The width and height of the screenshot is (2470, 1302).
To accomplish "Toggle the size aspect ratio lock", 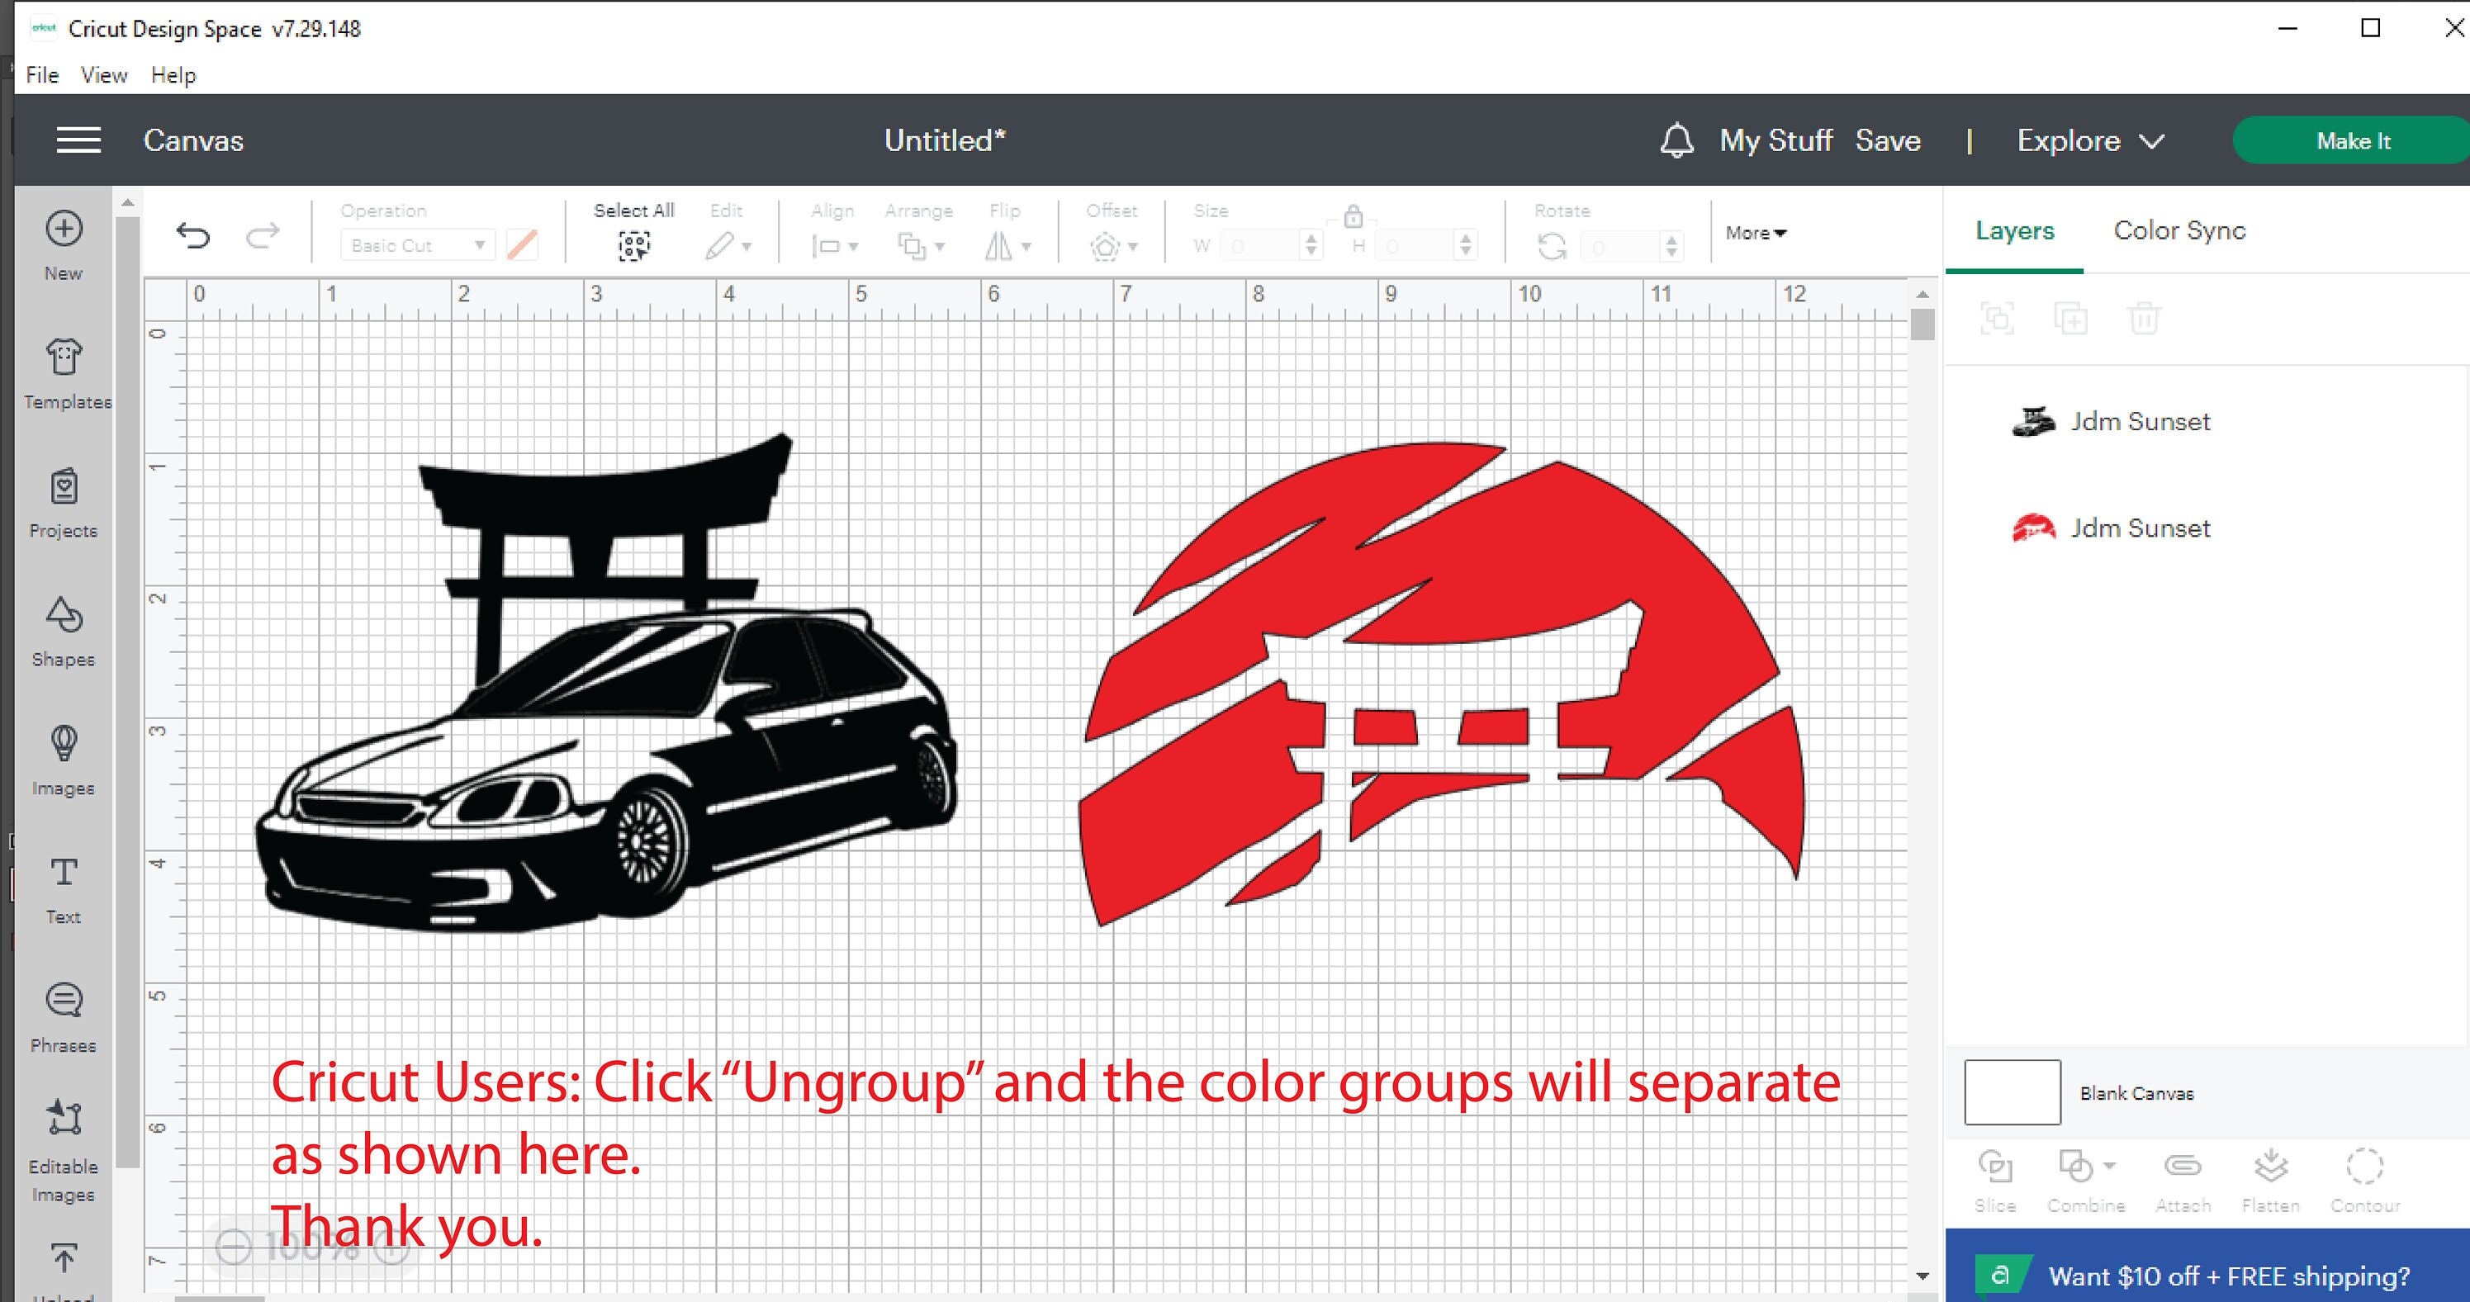I will (x=1353, y=216).
